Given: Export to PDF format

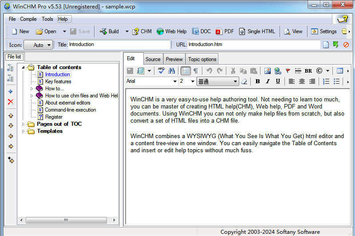Looking at the screenshot, I should click(225, 31).
